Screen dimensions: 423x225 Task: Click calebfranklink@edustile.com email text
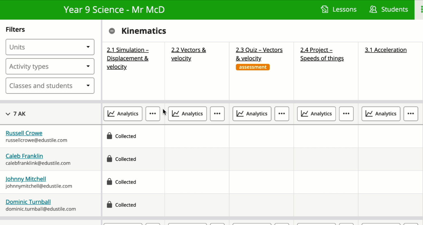point(38,163)
